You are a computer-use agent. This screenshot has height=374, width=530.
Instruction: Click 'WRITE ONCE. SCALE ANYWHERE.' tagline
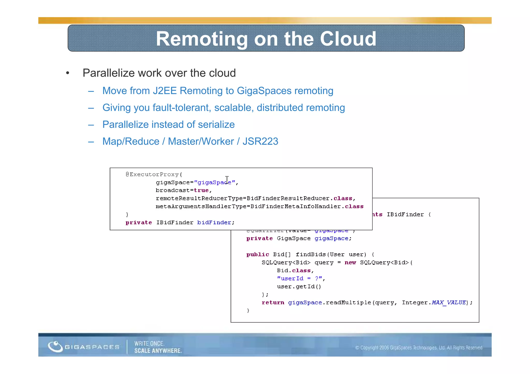[158, 347]
